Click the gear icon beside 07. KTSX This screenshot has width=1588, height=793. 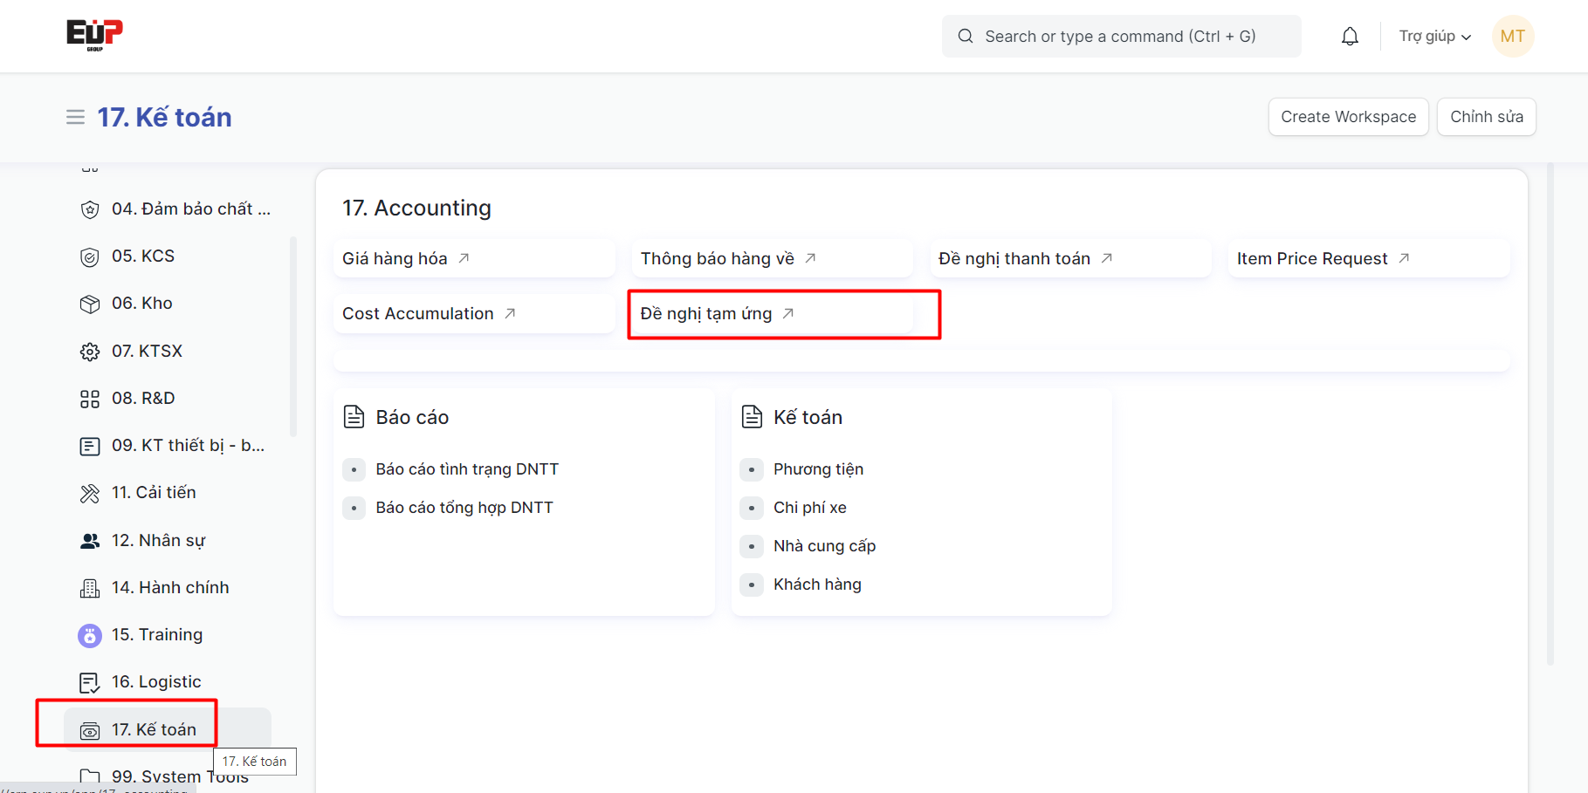(x=90, y=352)
